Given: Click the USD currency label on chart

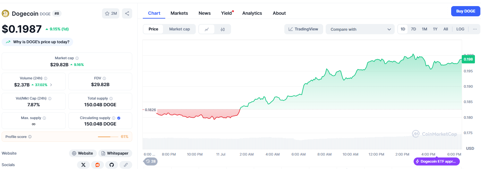Looking at the screenshot, I should [470, 149].
